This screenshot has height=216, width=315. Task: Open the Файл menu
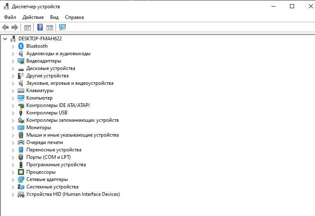[10, 17]
